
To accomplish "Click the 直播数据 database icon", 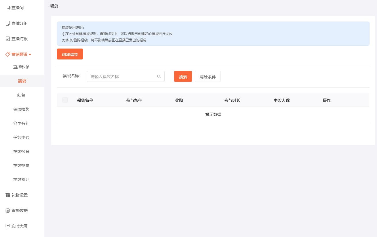I will [x=8, y=211].
